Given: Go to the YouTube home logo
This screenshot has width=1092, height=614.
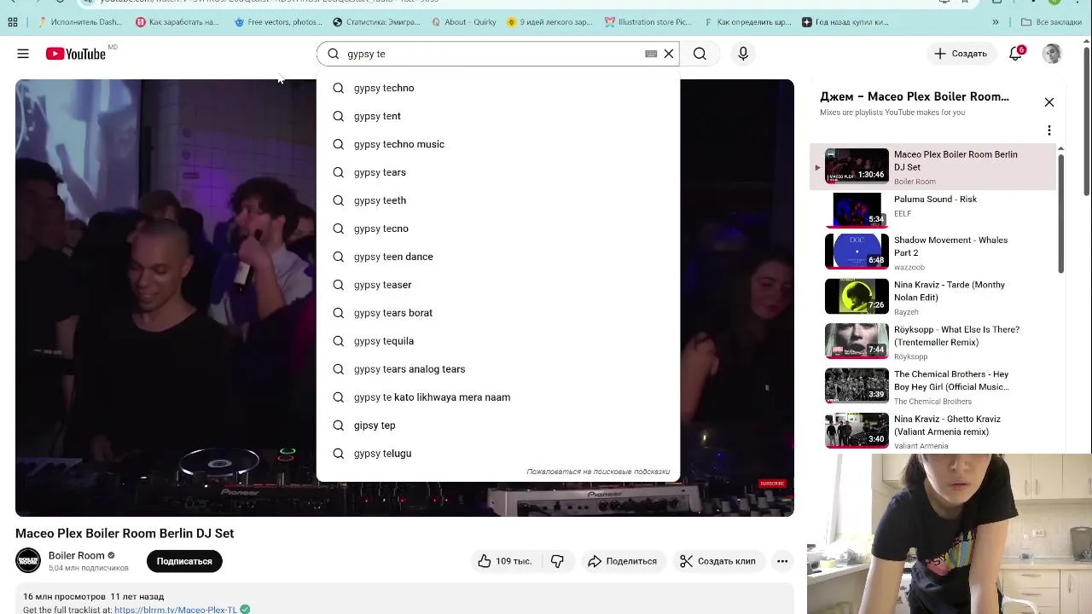Looking at the screenshot, I should [x=76, y=54].
